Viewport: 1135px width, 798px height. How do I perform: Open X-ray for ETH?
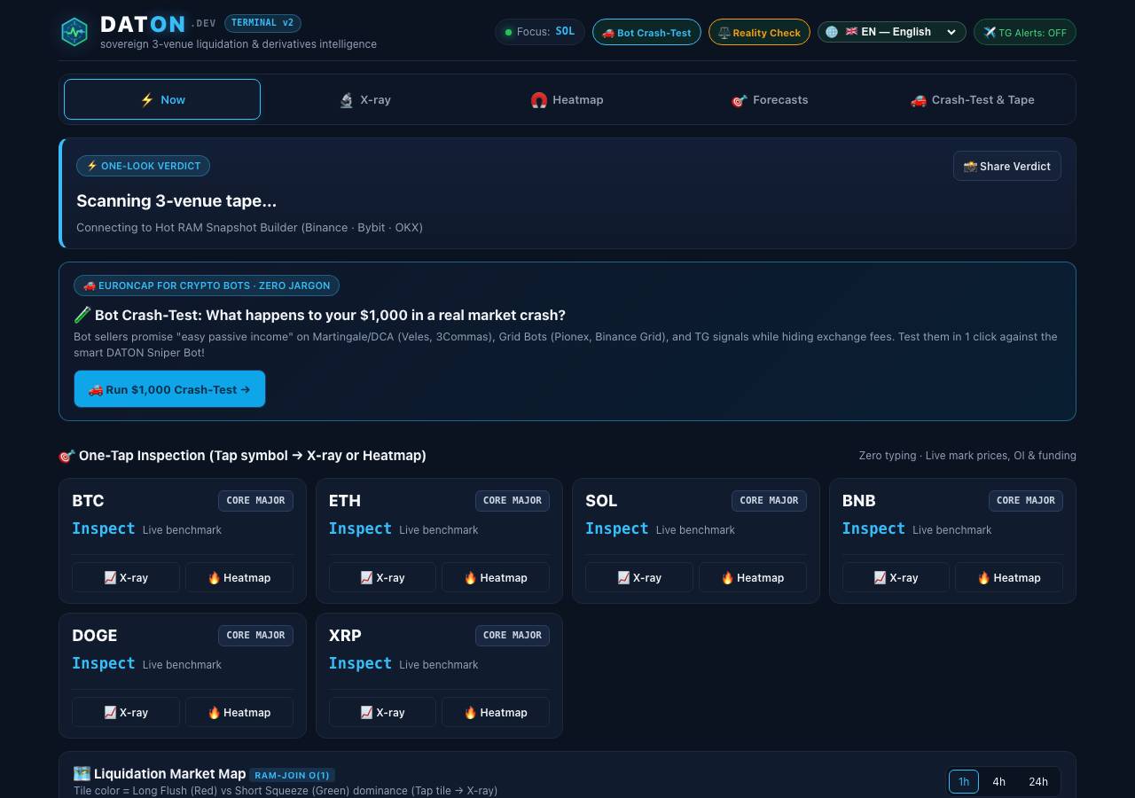(x=382, y=577)
